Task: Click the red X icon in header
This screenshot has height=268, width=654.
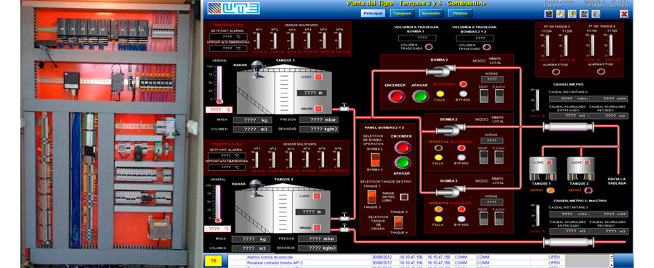Action: pyautogui.click(x=624, y=14)
